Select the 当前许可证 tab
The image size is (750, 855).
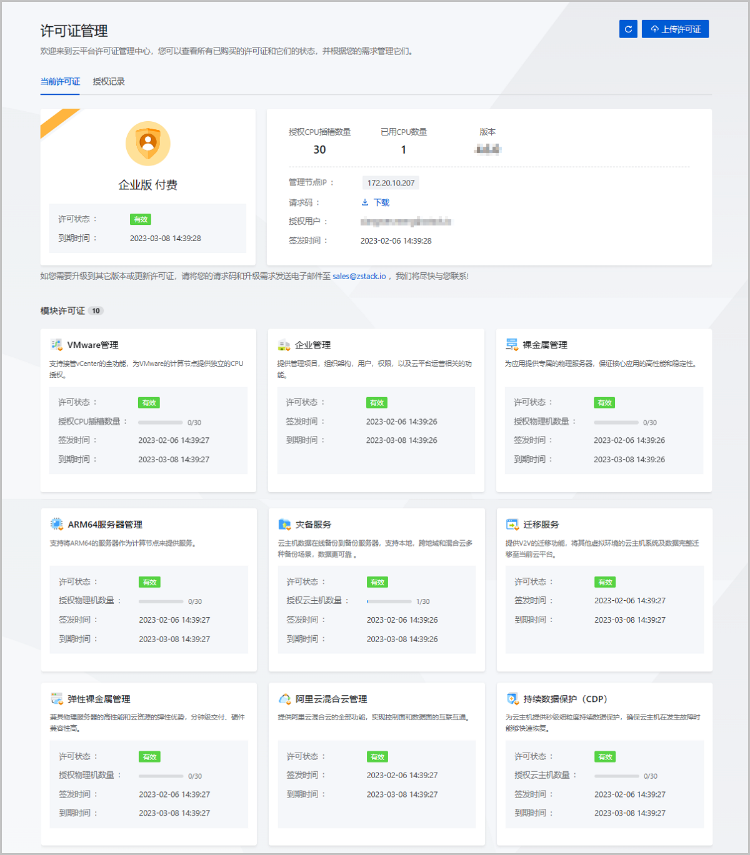[x=59, y=81]
